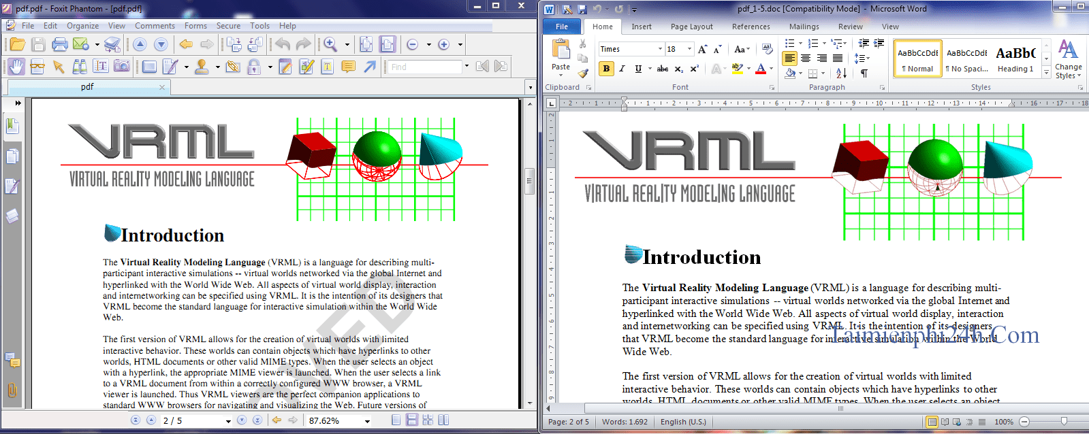
Task: Expand the Paste options dropdown arrow
Action: 561,75
